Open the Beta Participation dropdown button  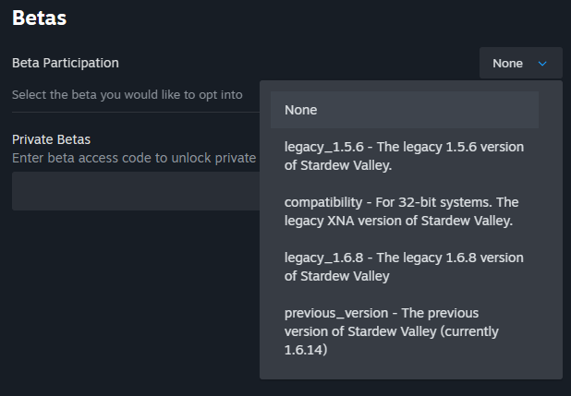coord(520,64)
